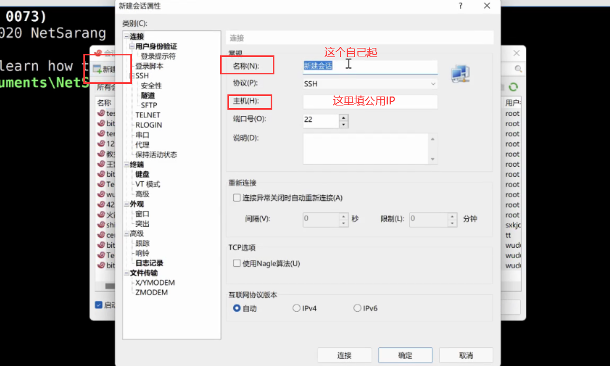
Task: Open 保持活动状态 settings
Action: pyautogui.click(x=156, y=155)
